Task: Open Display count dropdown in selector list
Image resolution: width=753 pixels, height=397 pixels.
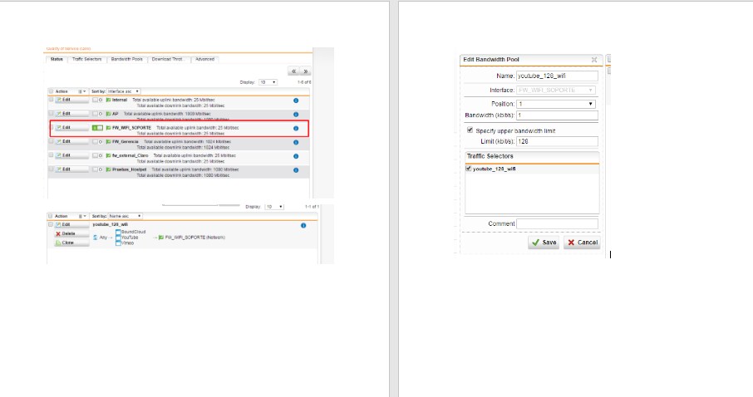Action: [274, 207]
